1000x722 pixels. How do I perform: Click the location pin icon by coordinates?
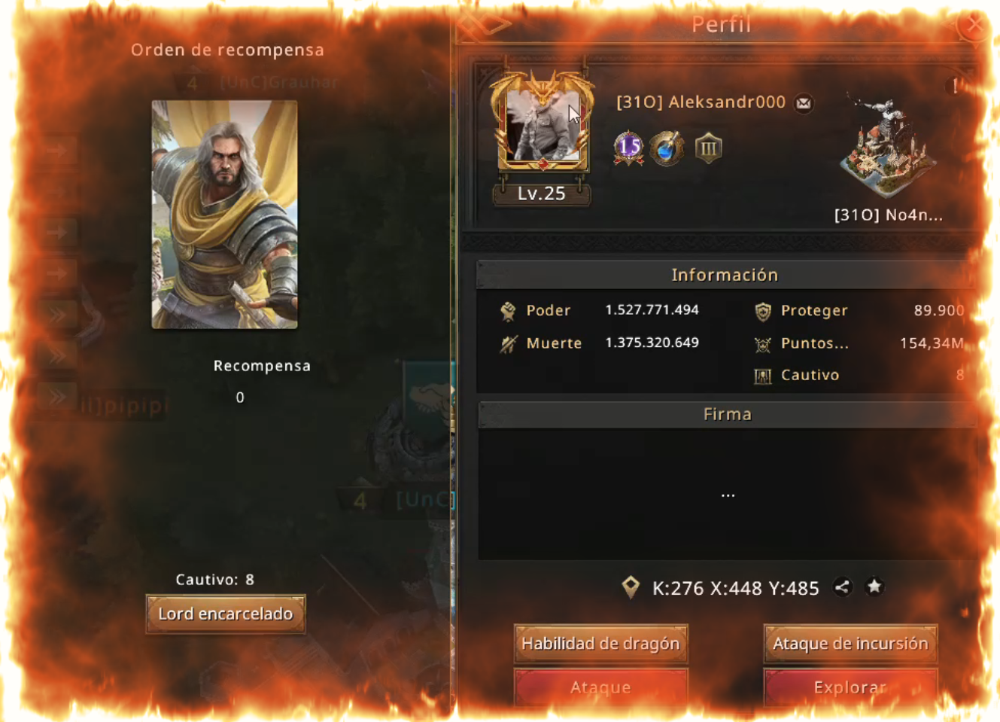click(631, 586)
